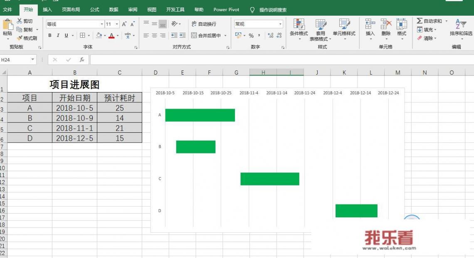Decrease the indent
This screenshot has height=258, width=474.
174,36
